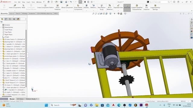Open the Move Component dropdown arrow
193x108 pixels.
(x=67, y=11)
